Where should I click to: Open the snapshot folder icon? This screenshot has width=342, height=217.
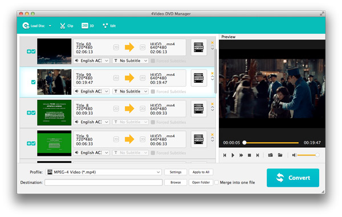pyautogui.click(x=280, y=155)
